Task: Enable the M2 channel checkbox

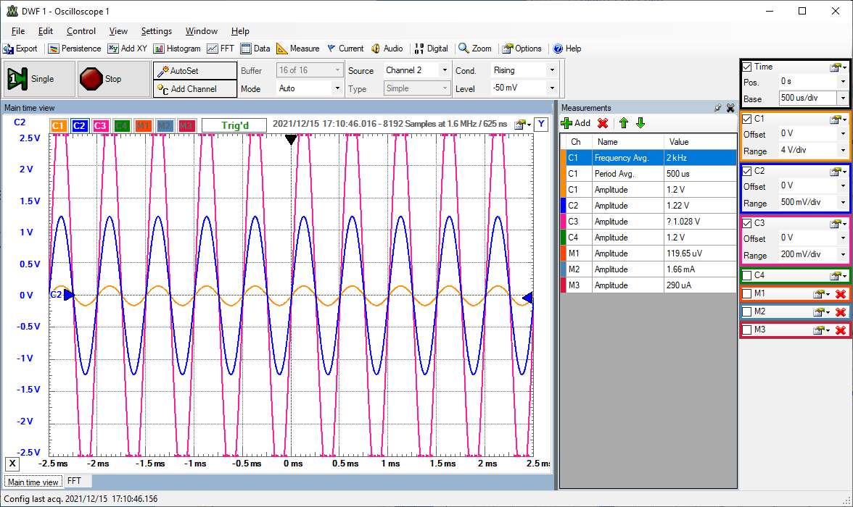Action: (x=747, y=312)
